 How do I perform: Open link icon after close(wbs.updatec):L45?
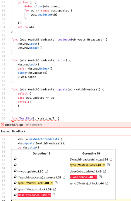pos(105,171)
